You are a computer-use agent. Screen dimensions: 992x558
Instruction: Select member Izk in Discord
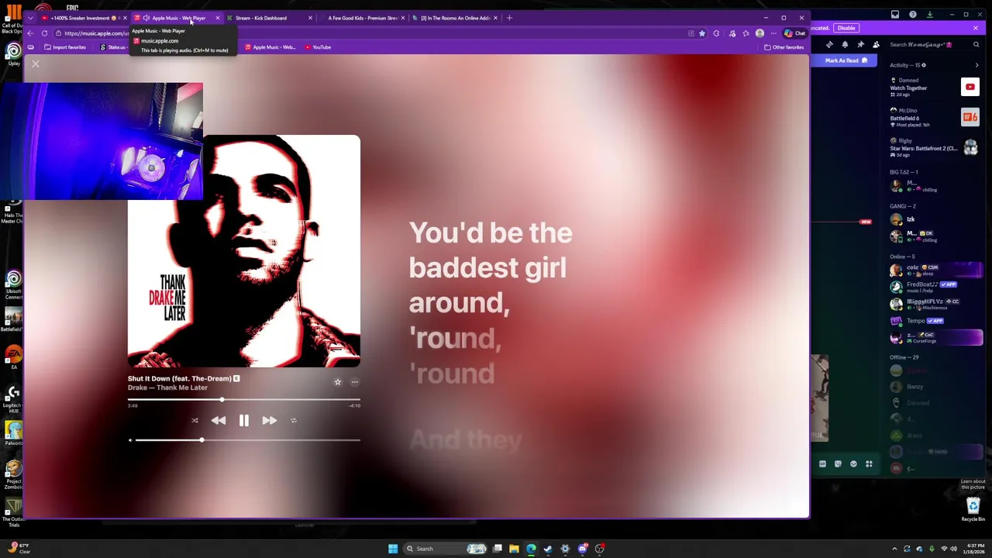[x=935, y=220]
